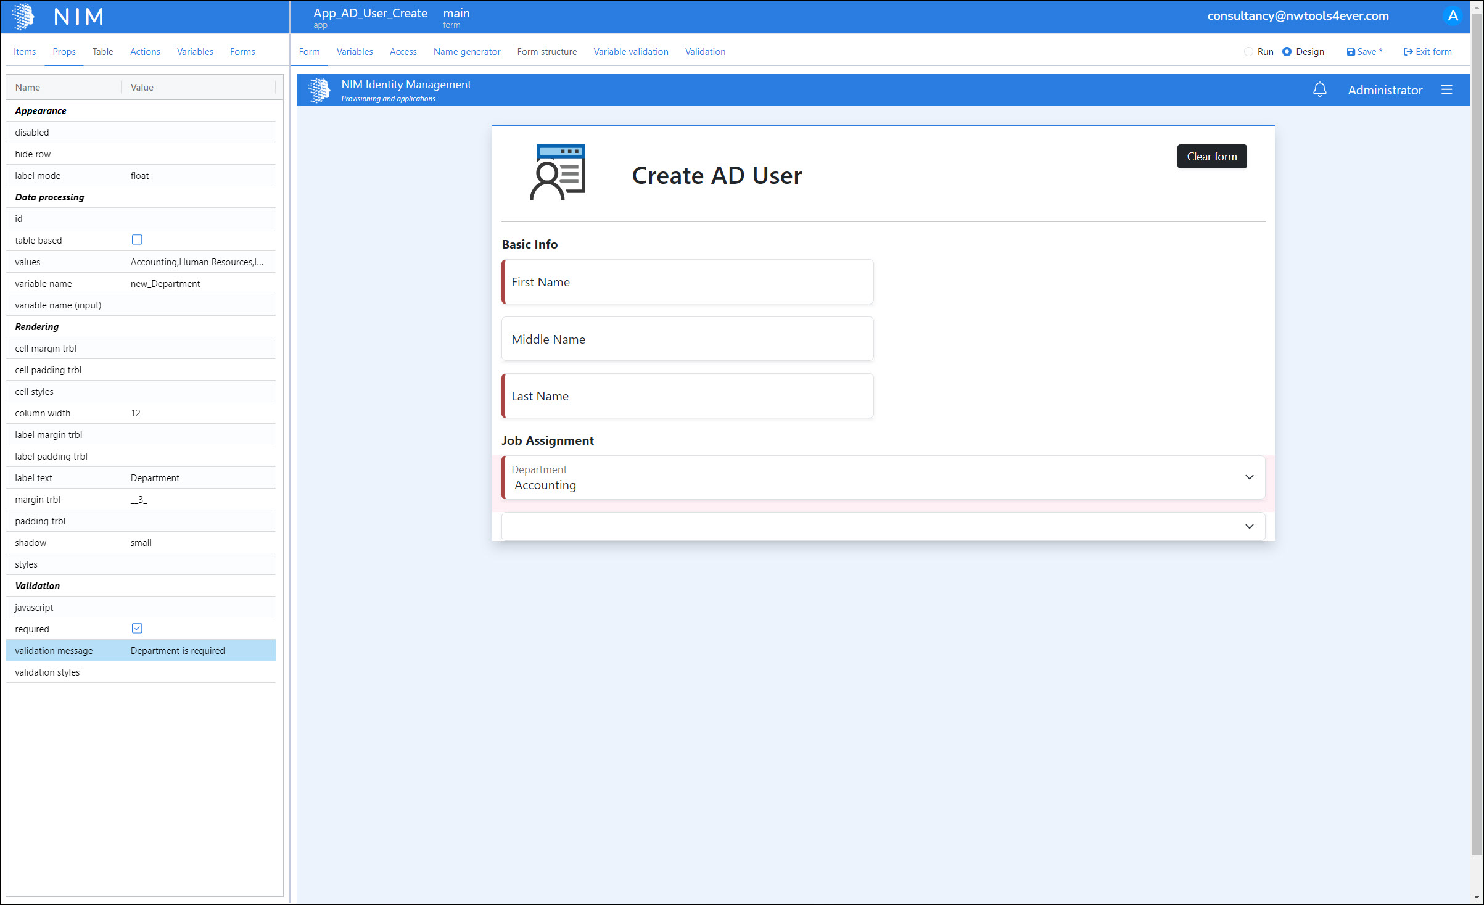Toggle the table based checkbox
This screenshot has width=1484, height=905.
point(136,239)
